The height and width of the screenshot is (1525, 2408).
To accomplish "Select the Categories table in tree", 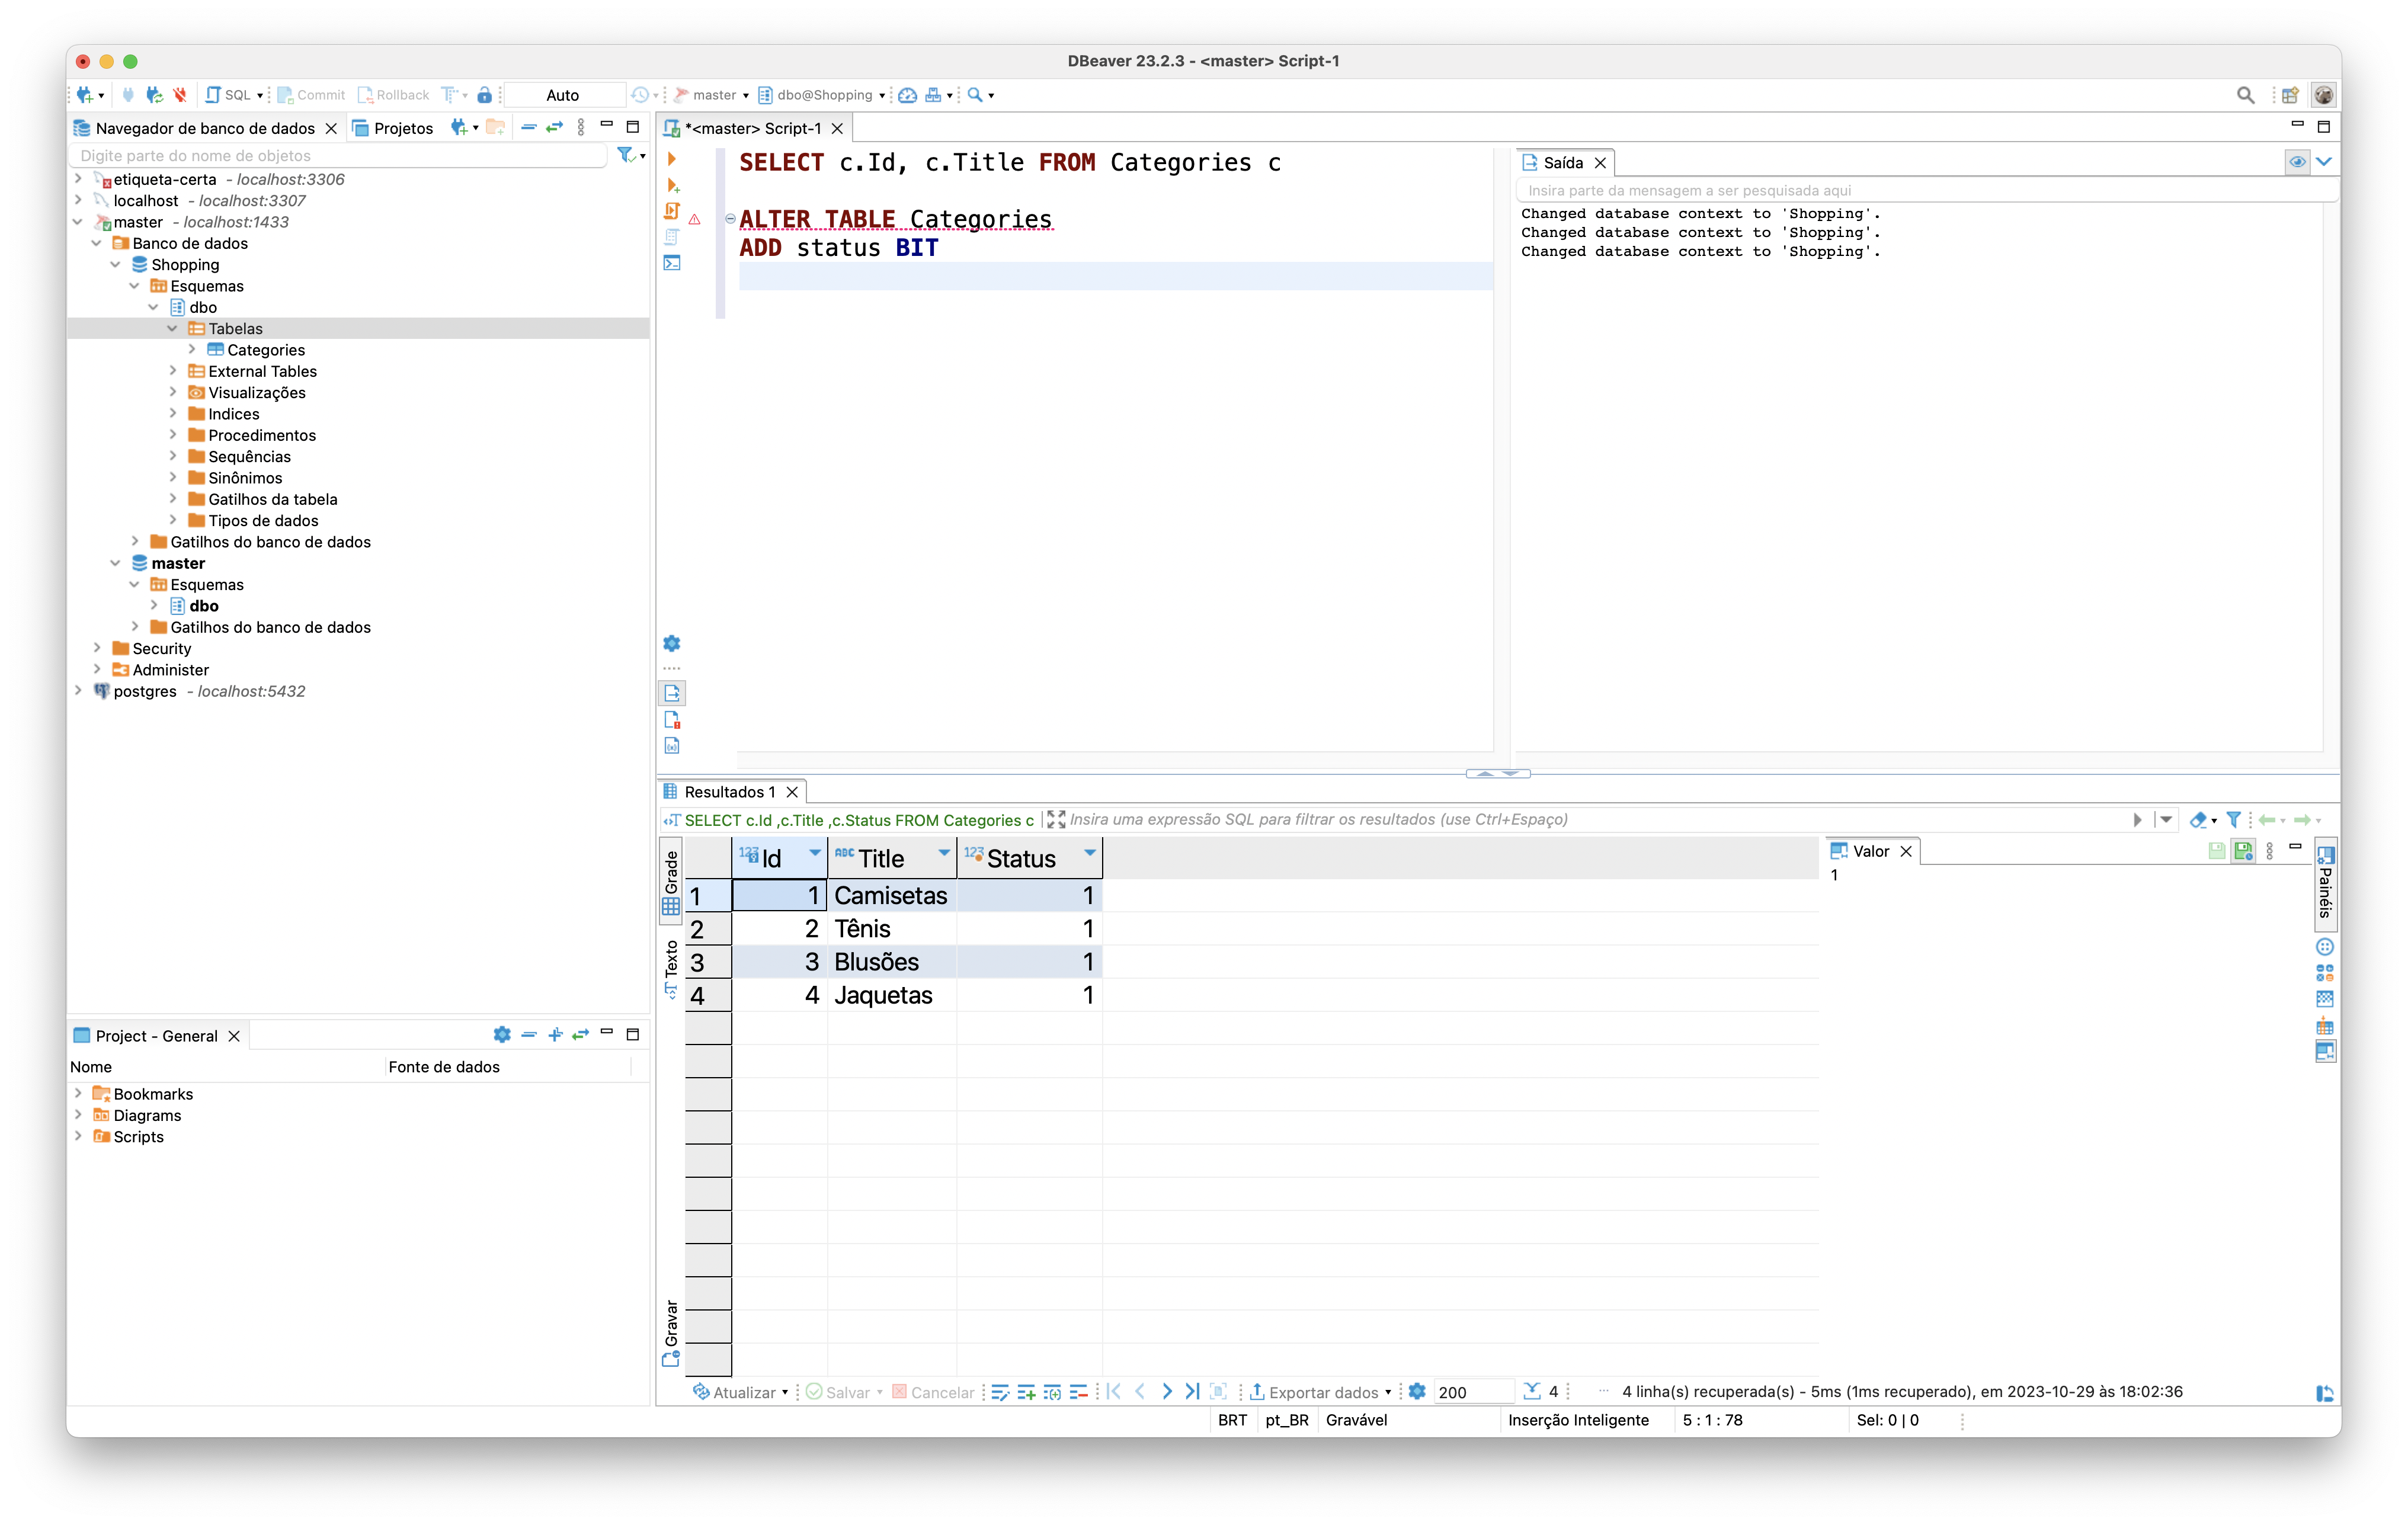I will pos(263,349).
